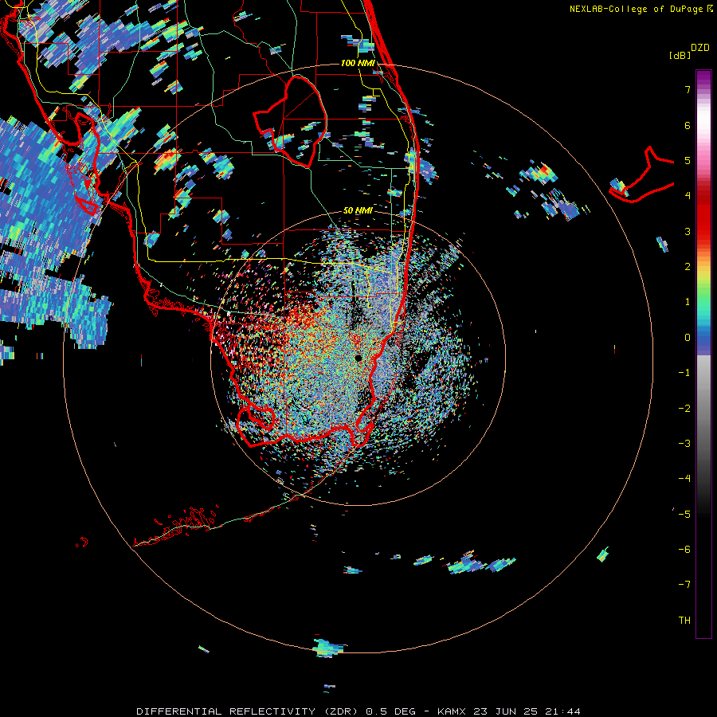717x717 pixels.
Task: Click the 5 value on the color scale
Action: click(x=688, y=160)
